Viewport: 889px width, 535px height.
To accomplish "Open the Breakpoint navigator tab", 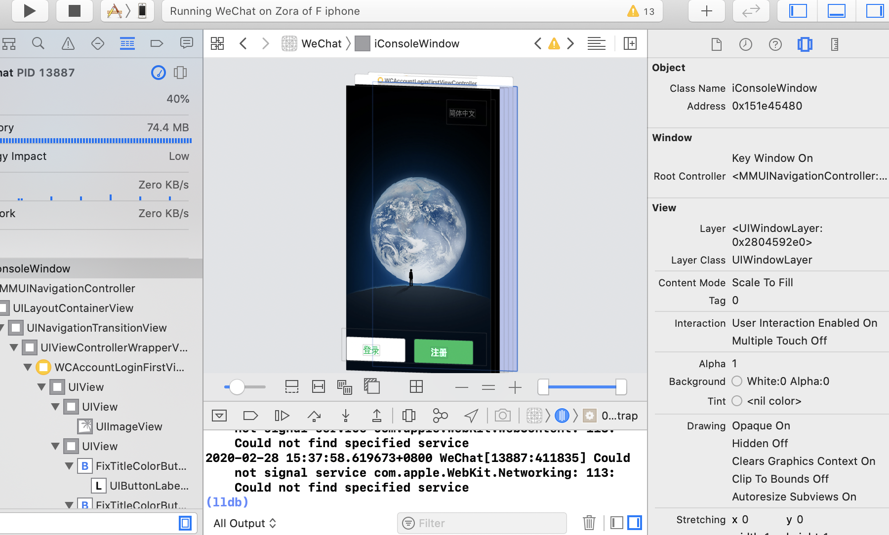I will tap(157, 43).
